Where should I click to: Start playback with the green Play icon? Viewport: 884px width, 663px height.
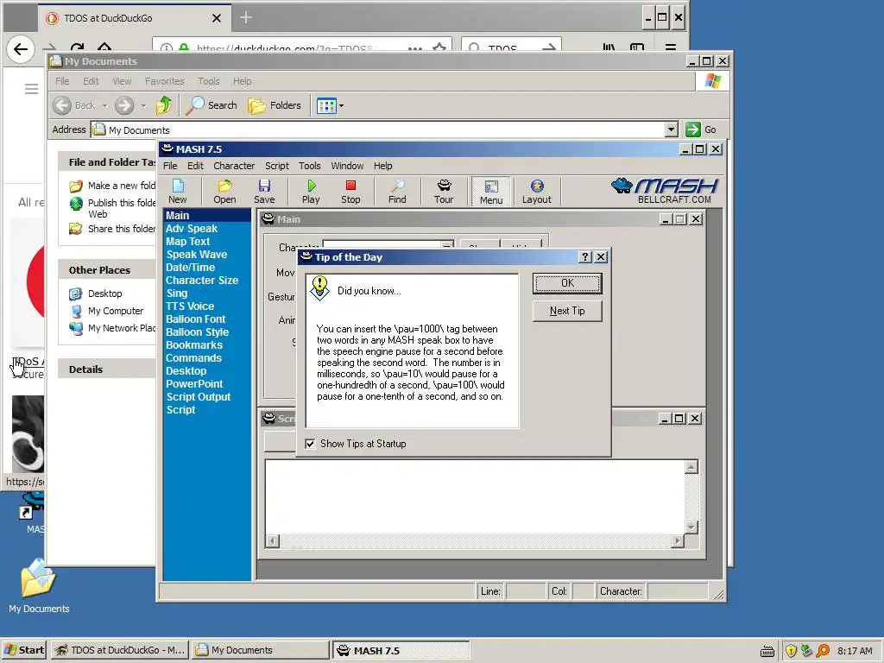[311, 191]
